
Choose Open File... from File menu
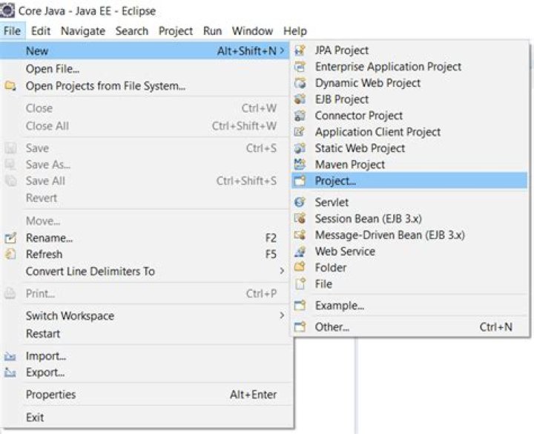146,69
